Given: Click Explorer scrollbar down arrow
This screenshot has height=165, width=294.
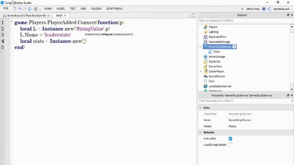Looking at the screenshot, I should tap(292, 89).
